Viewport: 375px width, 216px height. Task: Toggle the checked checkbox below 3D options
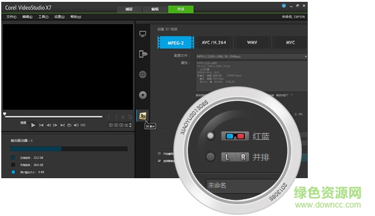tap(159, 161)
